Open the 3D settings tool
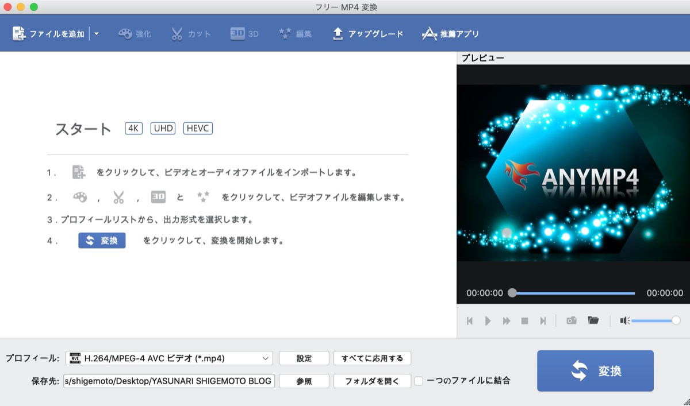The image size is (690, 406). [244, 34]
